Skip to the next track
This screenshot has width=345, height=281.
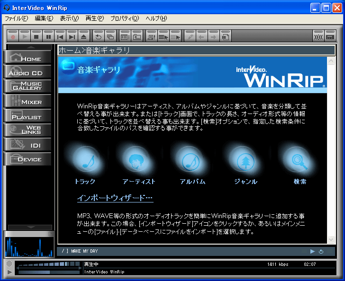pyautogui.click(x=72, y=36)
